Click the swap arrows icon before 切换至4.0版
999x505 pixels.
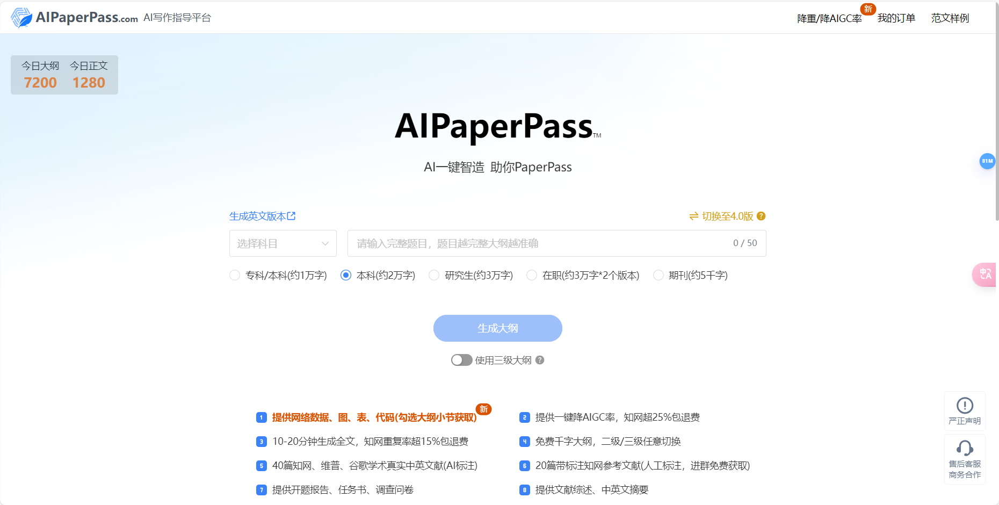tap(693, 216)
